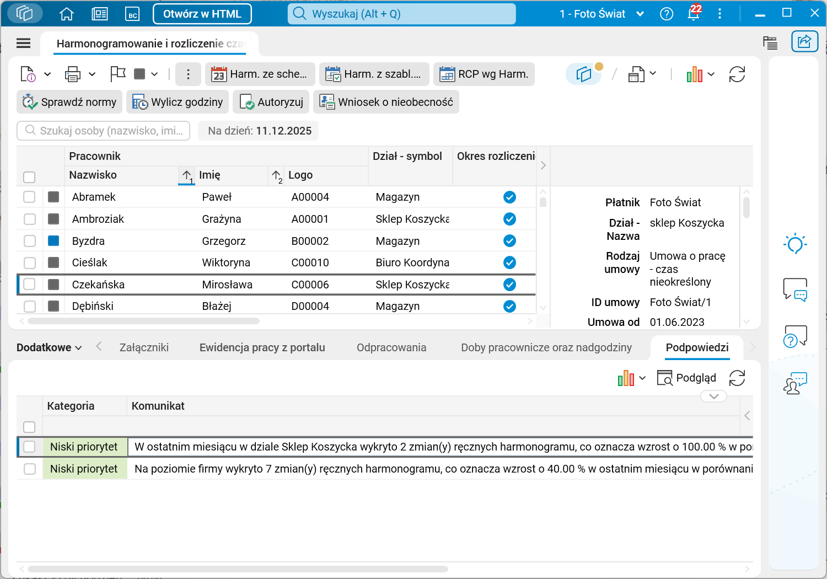Sort by Imię column arrow
This screenshot has height=579, width=827.
click(276, 176)
